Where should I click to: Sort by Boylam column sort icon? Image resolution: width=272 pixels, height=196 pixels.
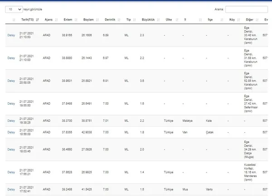click(97, 20)
